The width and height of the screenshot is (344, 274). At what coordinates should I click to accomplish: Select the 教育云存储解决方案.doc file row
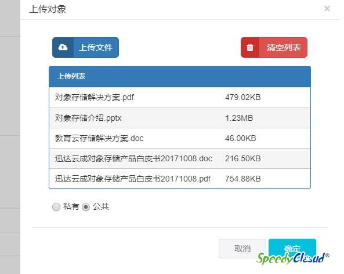(180, 138)
